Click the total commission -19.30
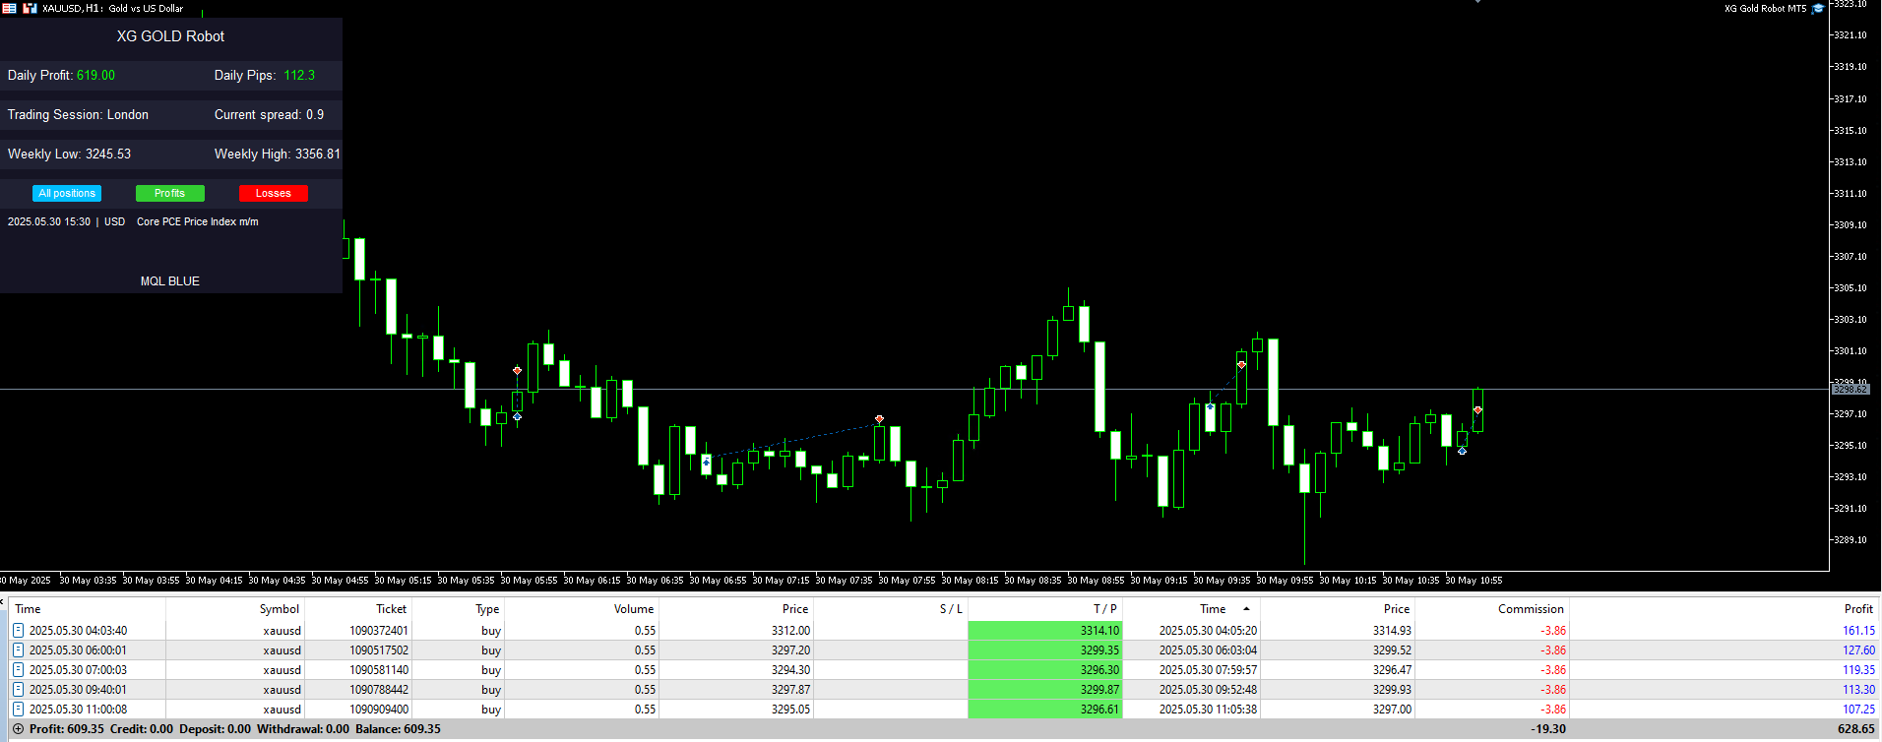 (1548, 729)
